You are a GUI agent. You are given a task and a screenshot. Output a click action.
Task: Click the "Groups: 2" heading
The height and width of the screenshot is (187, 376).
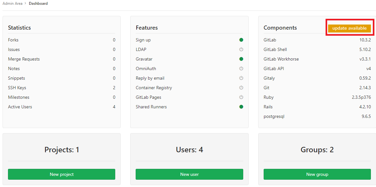point(317,150)
